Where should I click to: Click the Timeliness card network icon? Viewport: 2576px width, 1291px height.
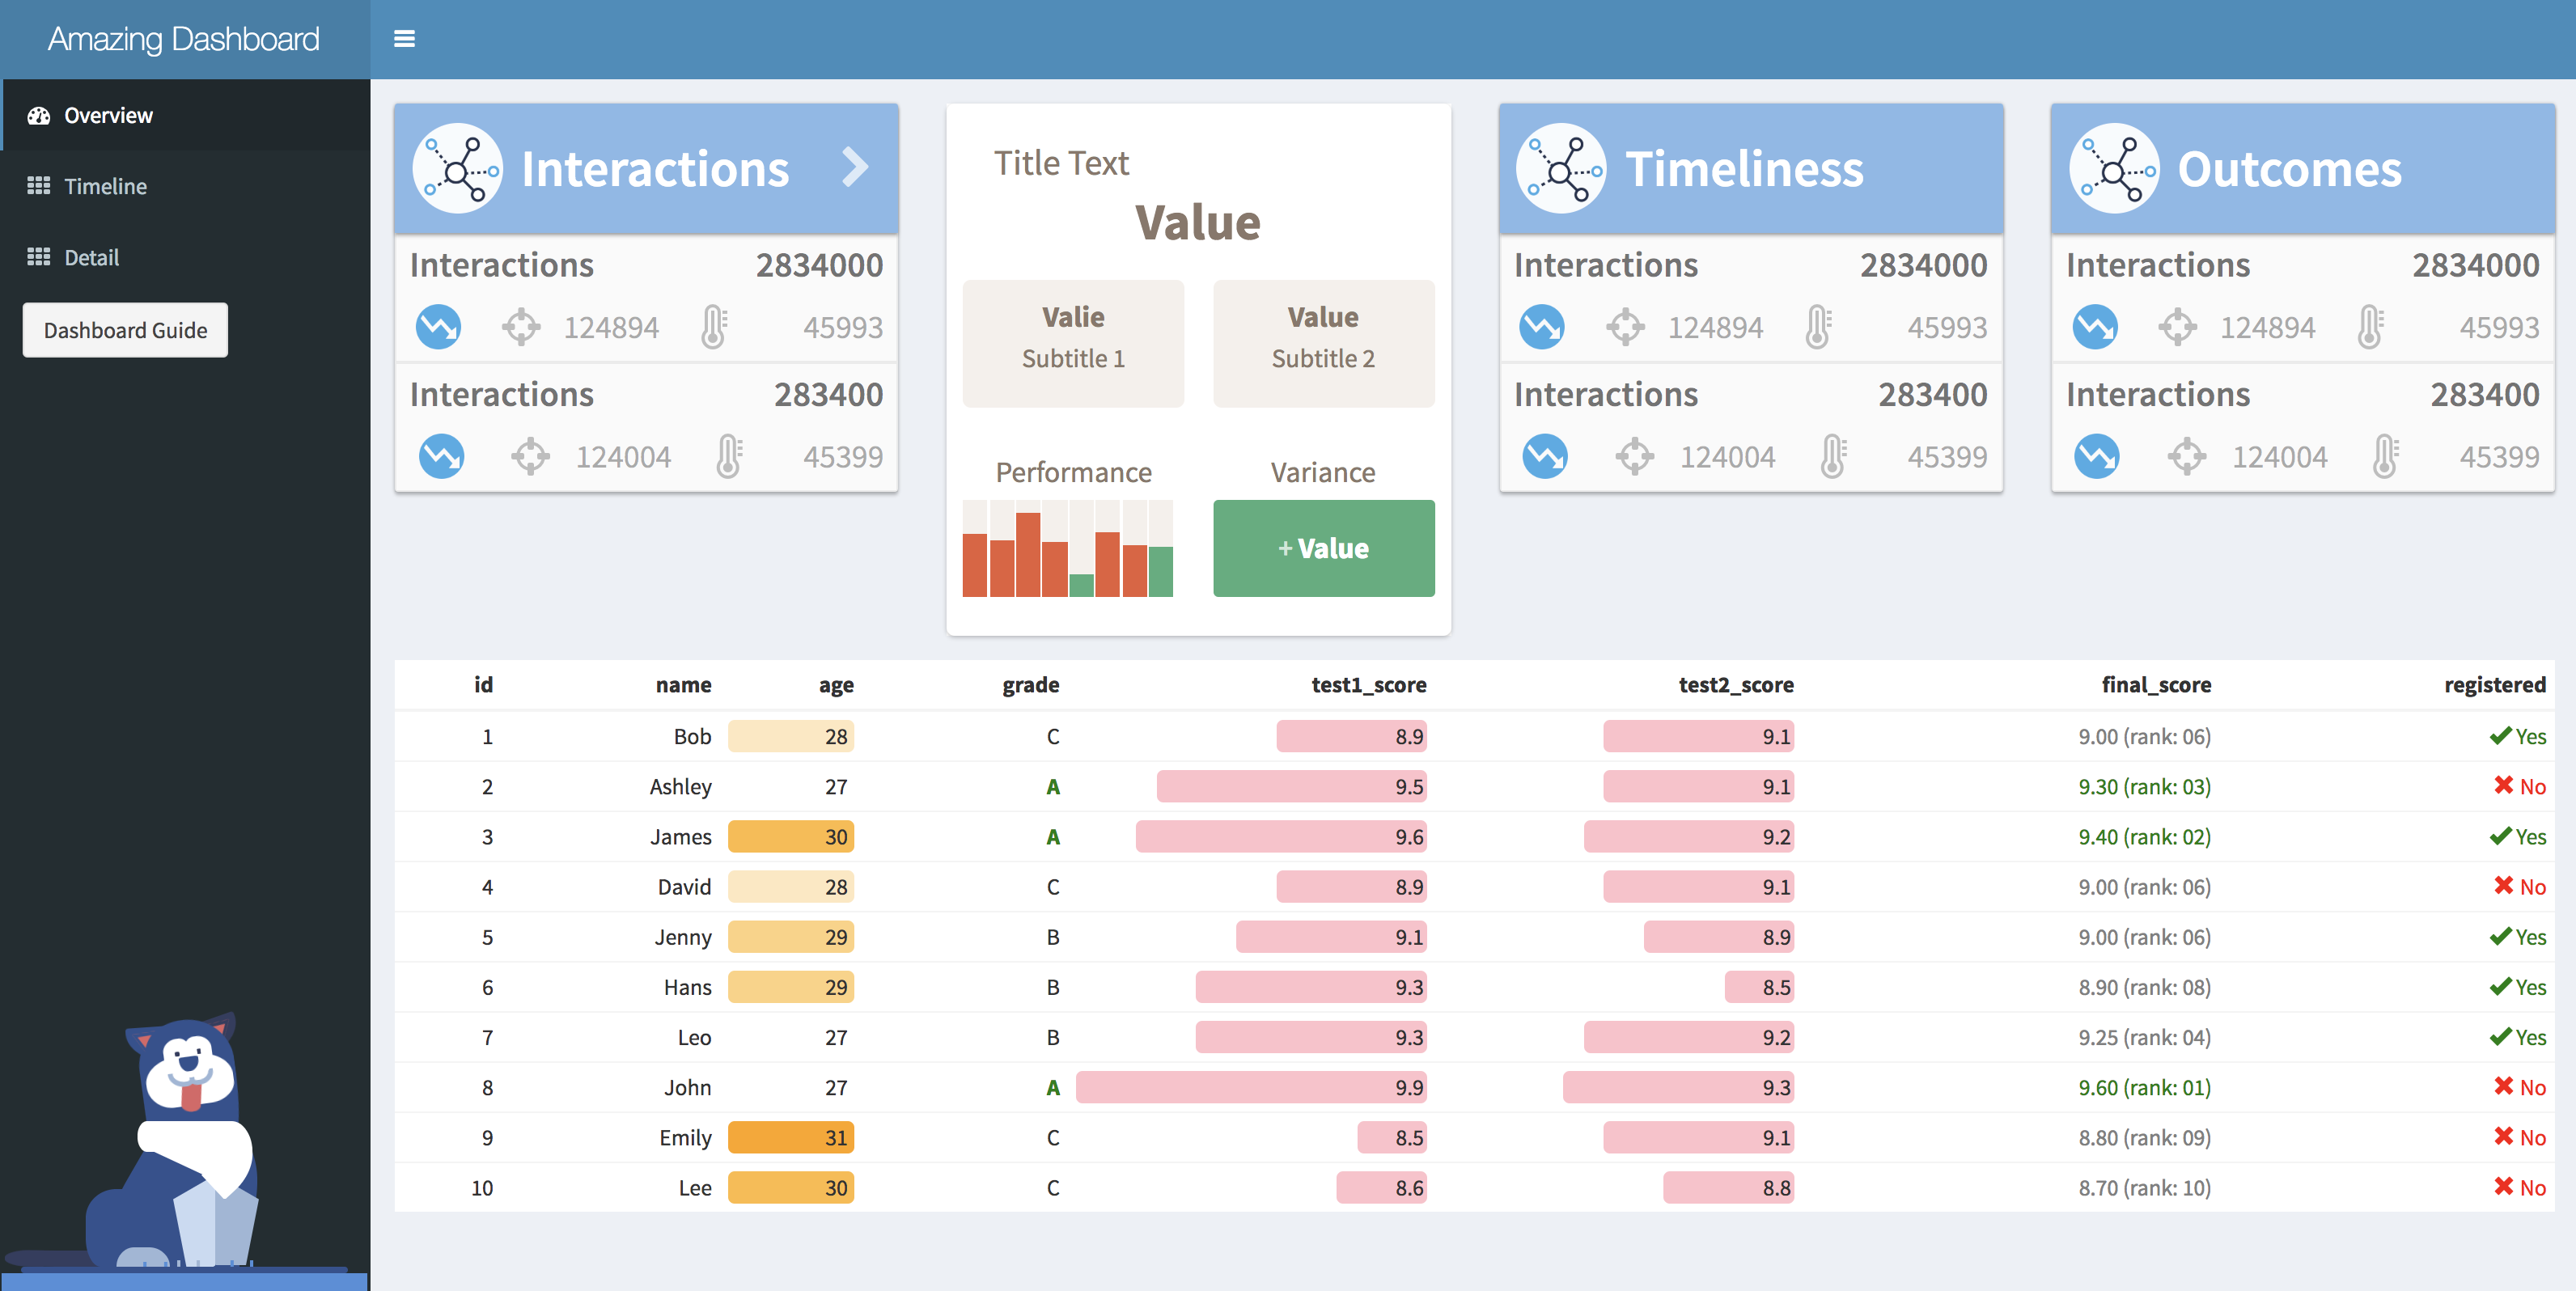point(1561,168)
